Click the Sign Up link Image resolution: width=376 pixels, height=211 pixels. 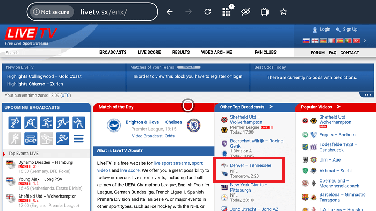pos(350,29)
